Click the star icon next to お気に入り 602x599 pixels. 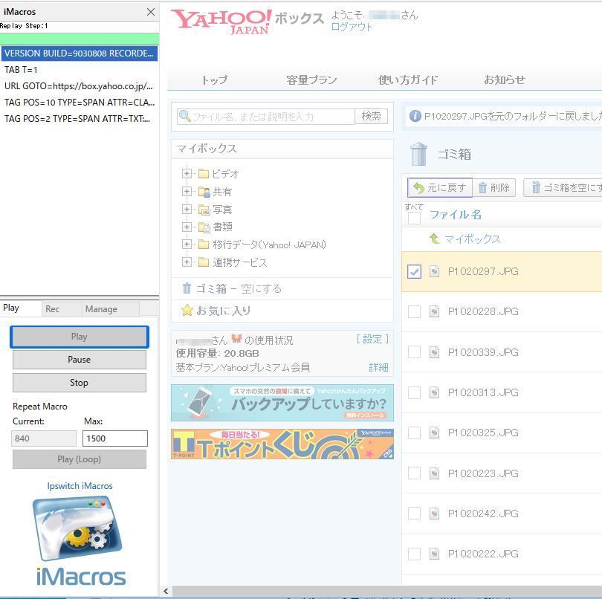point(187,310)
